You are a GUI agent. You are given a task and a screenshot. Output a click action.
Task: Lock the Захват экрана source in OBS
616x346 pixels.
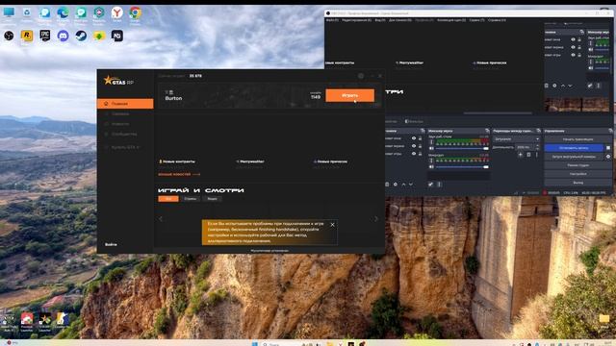tap(420, 146)
